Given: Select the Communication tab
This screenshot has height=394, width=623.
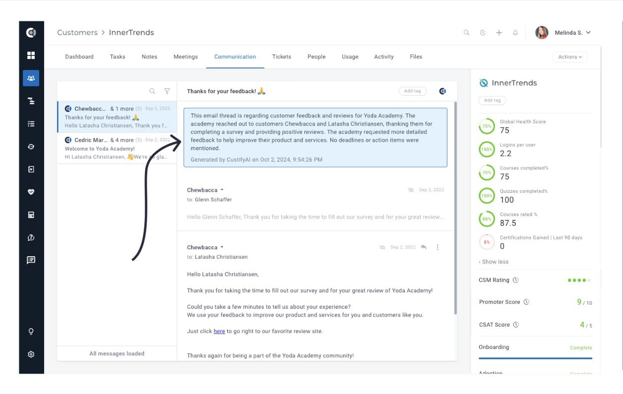Looking at the screenshot, I should [x=235, y=57].
